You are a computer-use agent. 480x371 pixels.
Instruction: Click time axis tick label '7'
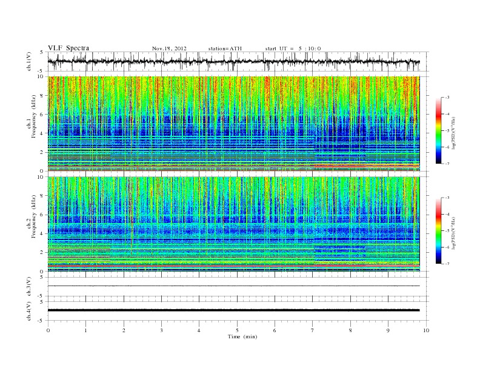(313, 330)
